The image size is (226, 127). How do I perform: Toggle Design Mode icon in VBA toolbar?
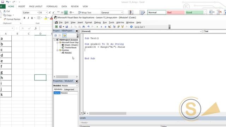click(x=109, y=27)
